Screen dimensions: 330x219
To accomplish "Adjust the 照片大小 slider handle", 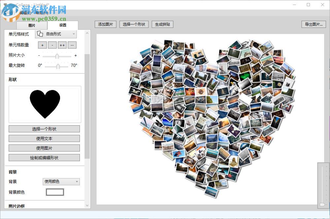I will [x=57, y=55].
